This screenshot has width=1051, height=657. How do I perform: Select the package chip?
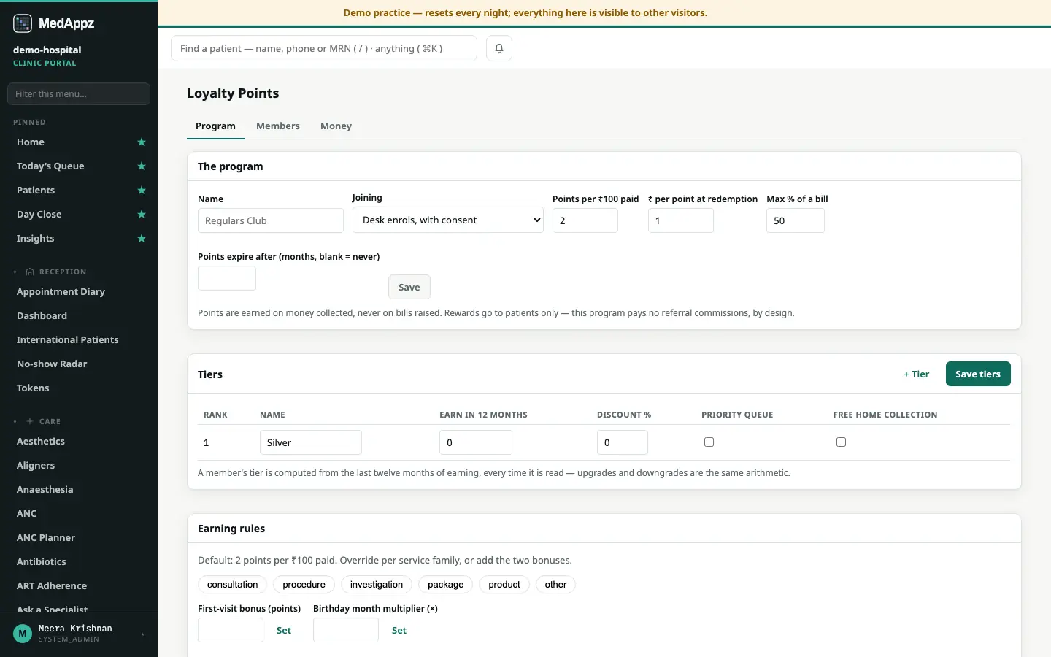[x=445, y=585]
